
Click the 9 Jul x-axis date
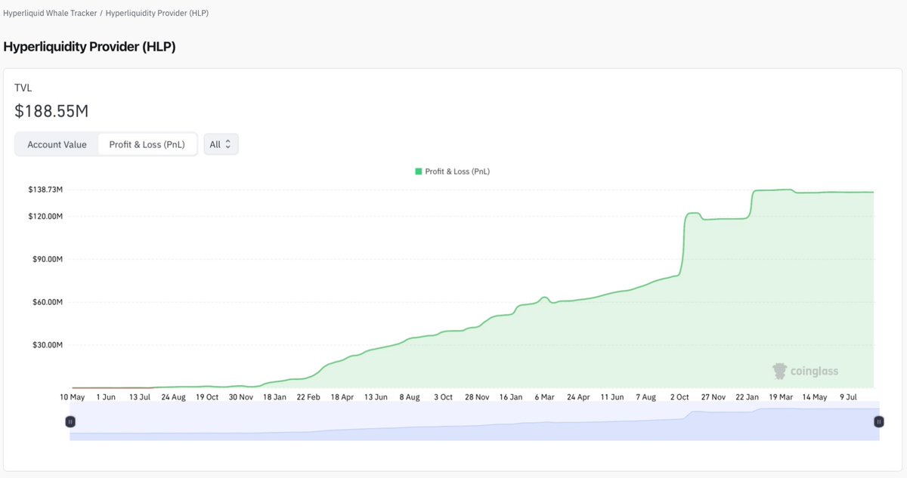[x=849, y=396]
